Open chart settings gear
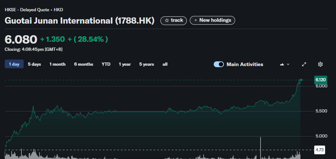 point(320,64)
